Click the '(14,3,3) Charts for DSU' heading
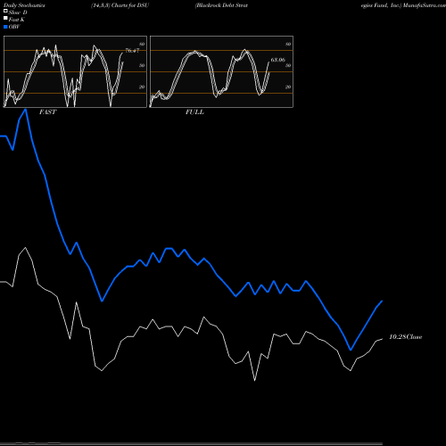Screen dimensions: 446x446 tap(120, 5)
